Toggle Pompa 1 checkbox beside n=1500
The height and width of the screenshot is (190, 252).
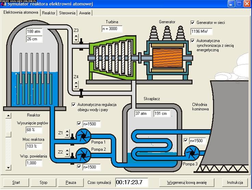pos(79,123)
